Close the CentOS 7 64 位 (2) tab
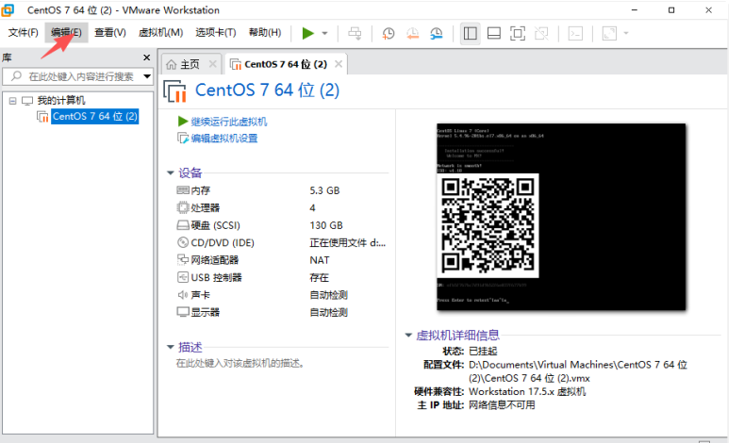This screenshot has height=443, width=744. click(x=339, y=64)
